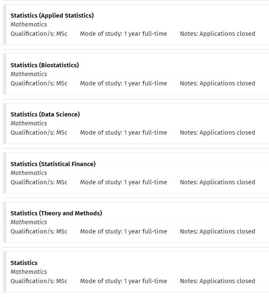Image resolution: width=269 pixels, height=297 pixels.
Task: Open the Statistics (Applied Statistics) course title
Action: click(52, 16)
